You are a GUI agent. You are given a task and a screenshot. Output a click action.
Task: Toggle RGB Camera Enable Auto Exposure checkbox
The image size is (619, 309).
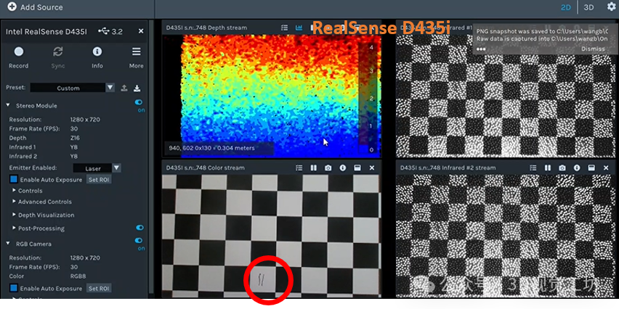tap(13, 288)
